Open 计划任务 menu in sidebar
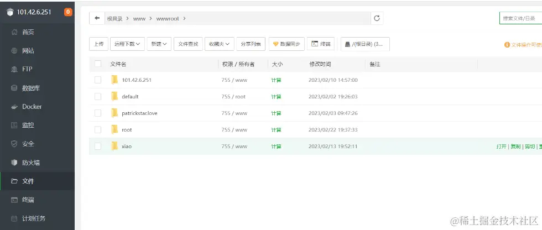 coord(38,218)
